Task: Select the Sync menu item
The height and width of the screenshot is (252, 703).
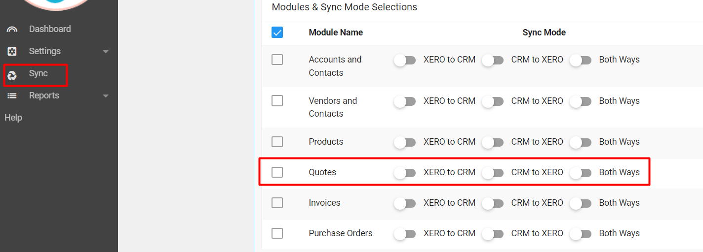Action: pos(39,73)
